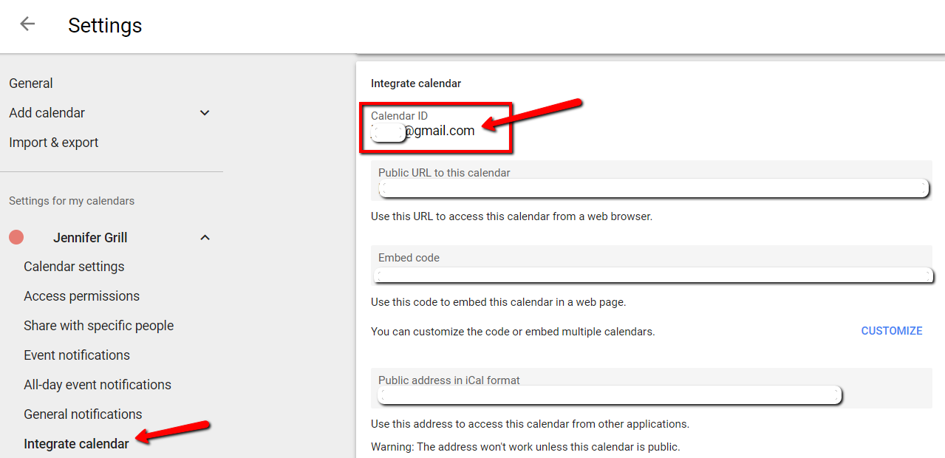Image resolution: width=945 pixels, height=458 pixels.
Task: Open General settings
Action: pos(31,83)
